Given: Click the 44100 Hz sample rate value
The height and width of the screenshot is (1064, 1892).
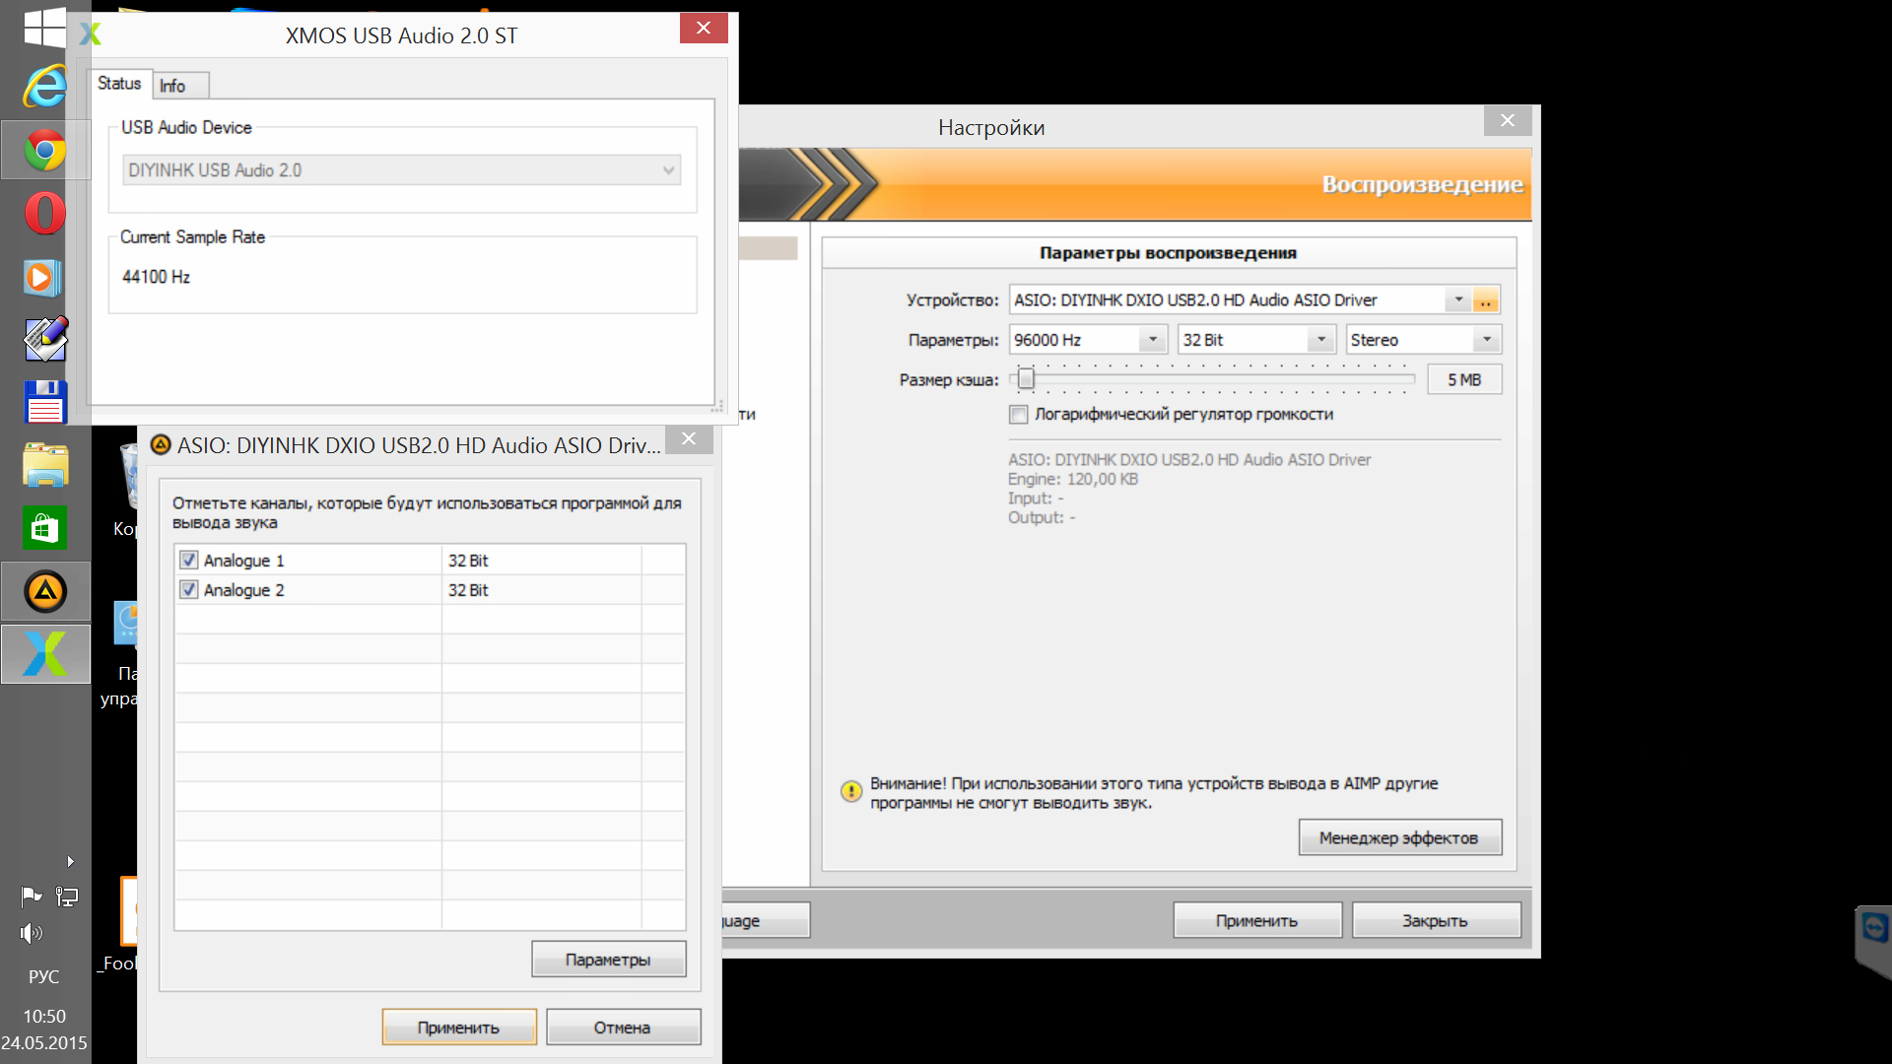Looking at the screenshot, I should 156,277.
